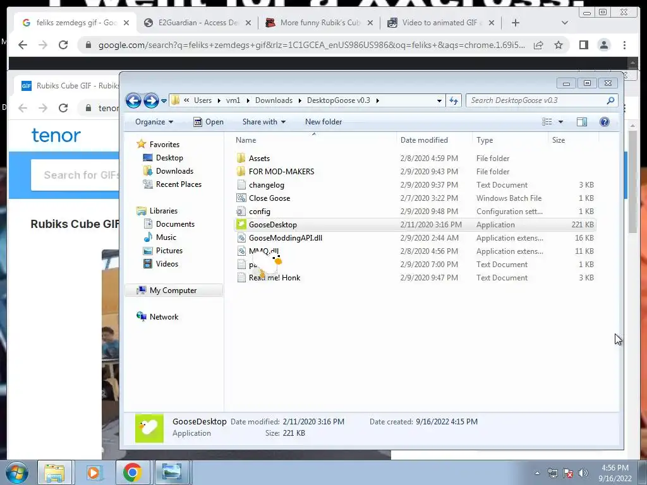Click the share page icon in address bar
647x485 pixels.
coord(538,45)
